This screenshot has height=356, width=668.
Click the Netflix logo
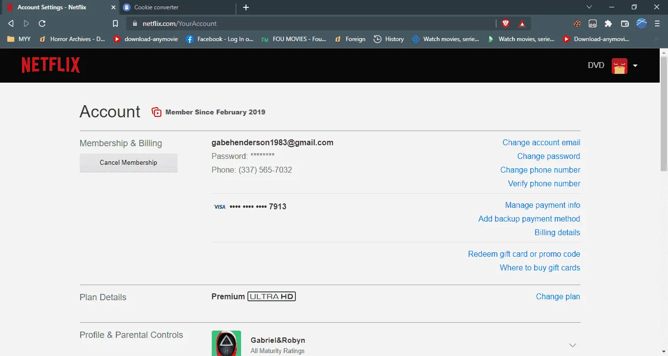[x=51, y=65]
